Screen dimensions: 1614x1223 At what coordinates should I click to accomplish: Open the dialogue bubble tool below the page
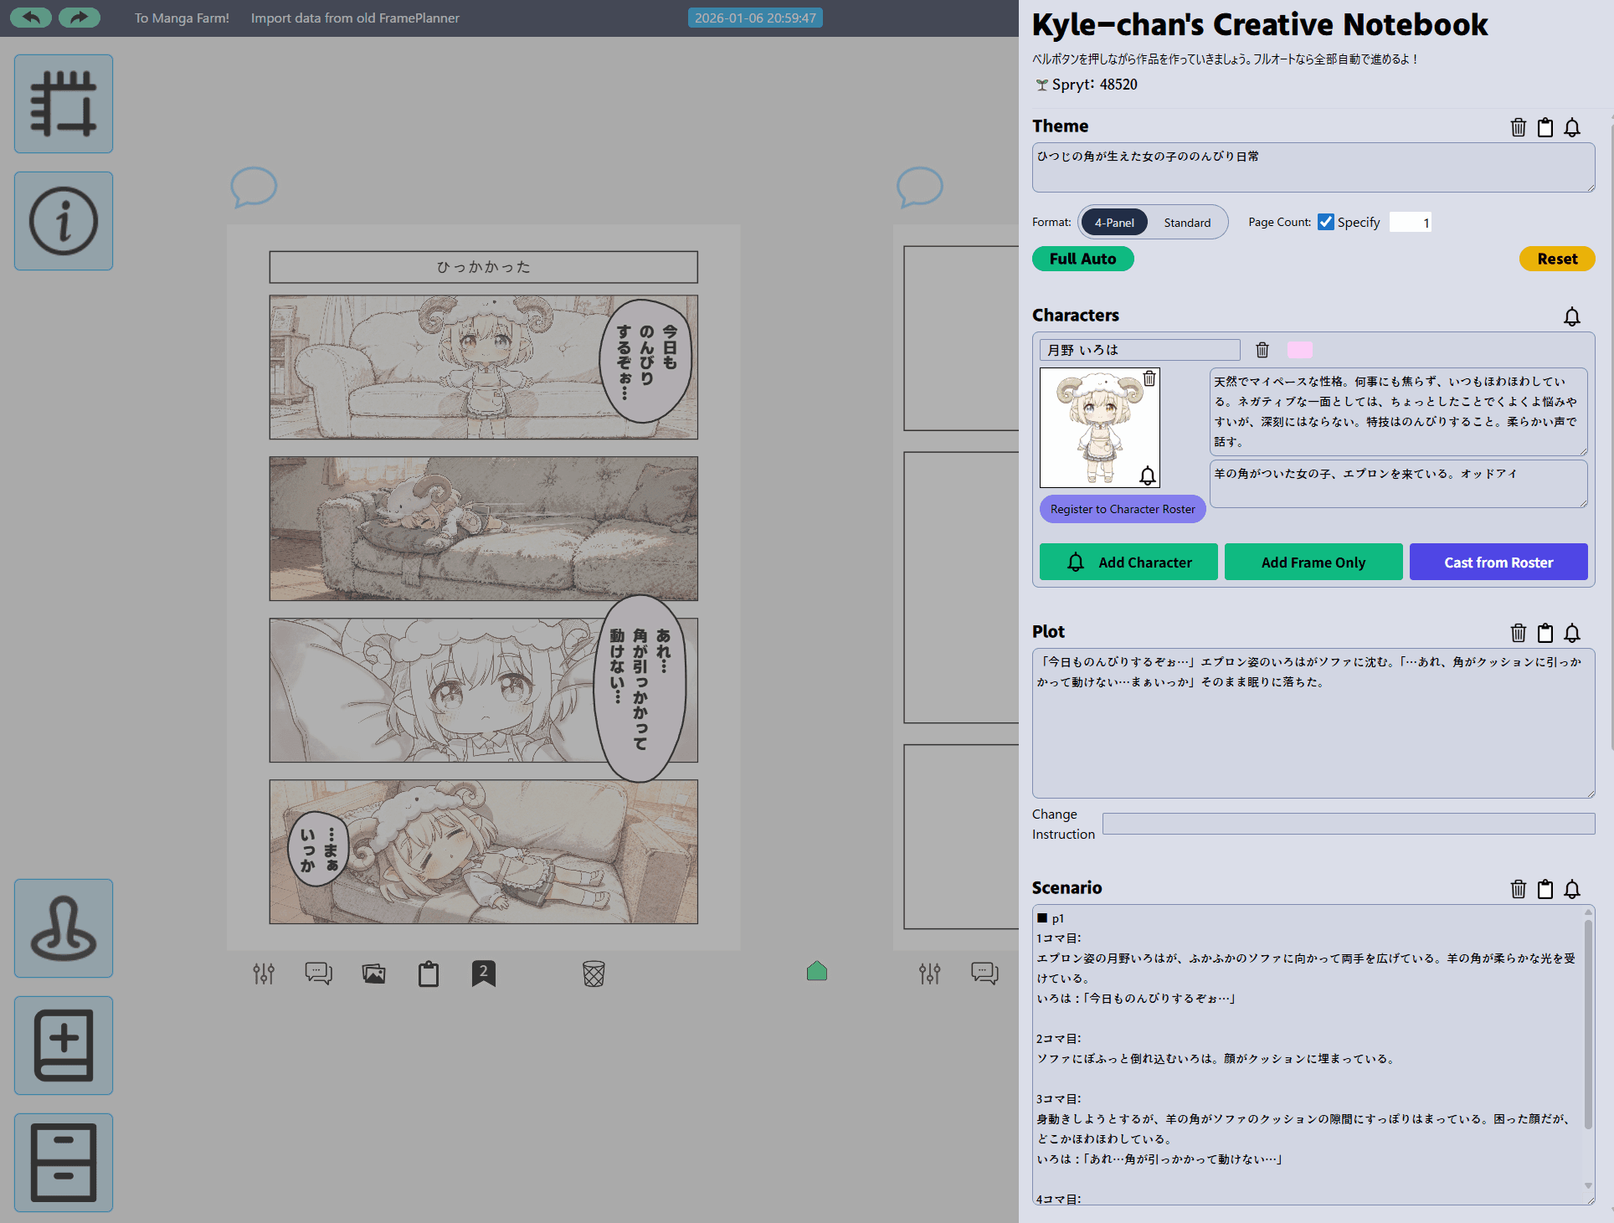(x=318, y=974)
